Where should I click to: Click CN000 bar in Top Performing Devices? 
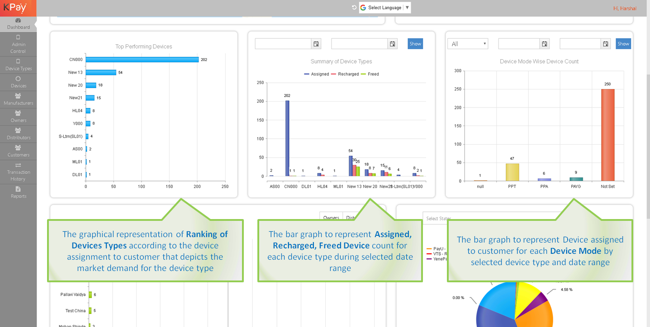(x=142, y=60)
